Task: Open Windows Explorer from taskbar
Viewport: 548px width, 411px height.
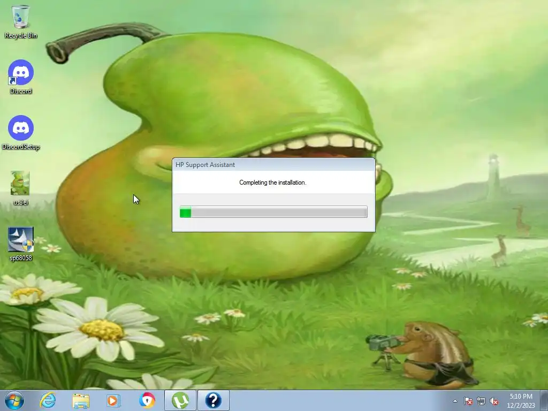Action: click(x=81, y=400)
